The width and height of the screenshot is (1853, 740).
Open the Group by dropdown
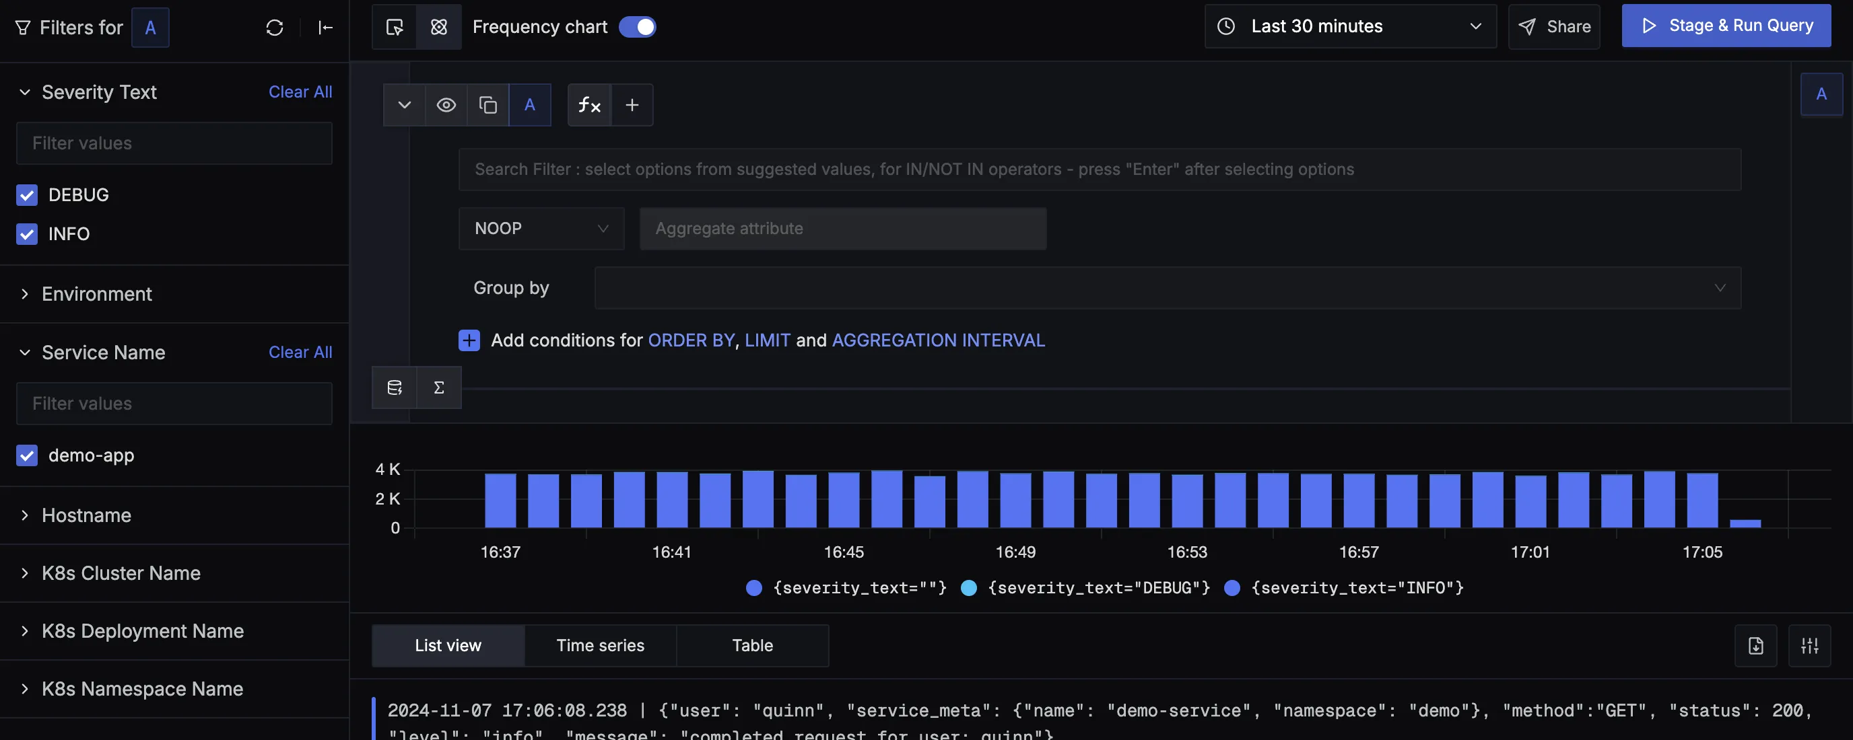point(1167,288)
